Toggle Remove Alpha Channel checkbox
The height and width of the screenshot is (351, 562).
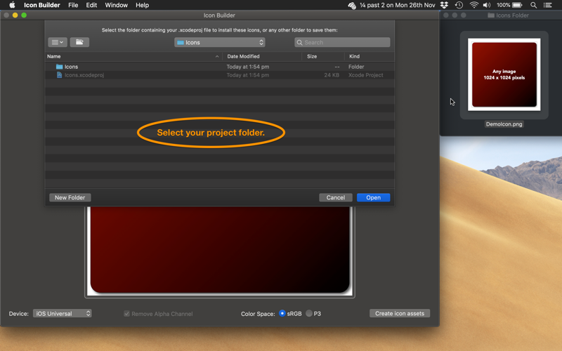(126, 314)
